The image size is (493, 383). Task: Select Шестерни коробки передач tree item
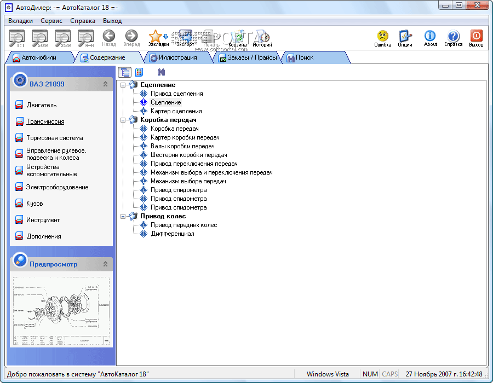188,155
